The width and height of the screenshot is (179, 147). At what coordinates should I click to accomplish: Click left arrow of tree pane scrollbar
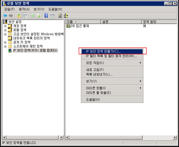4,137
